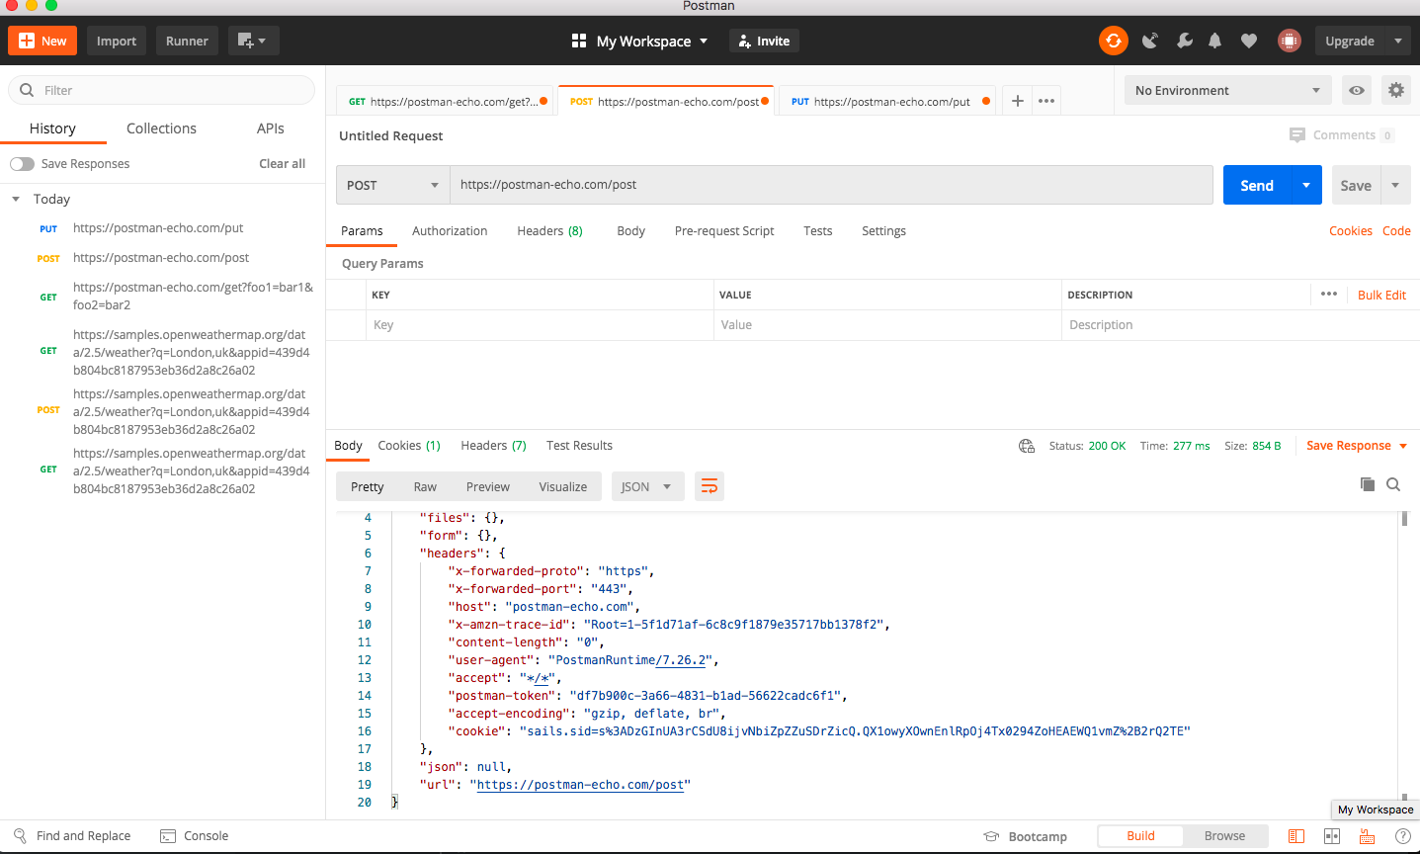1420x854 pixels.
Task: Click Clear all in history
Action: point(283,163)
